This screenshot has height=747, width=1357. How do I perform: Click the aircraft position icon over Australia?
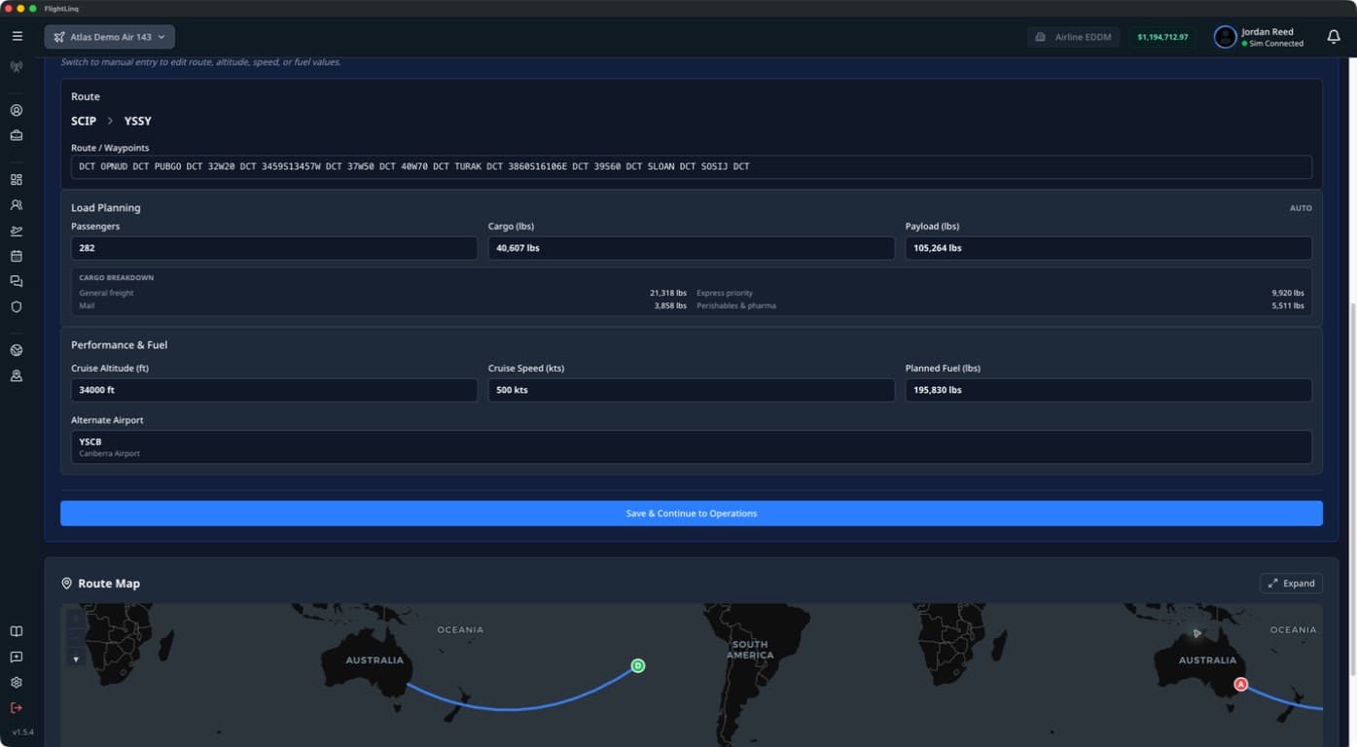click(x=1197, y=633)
